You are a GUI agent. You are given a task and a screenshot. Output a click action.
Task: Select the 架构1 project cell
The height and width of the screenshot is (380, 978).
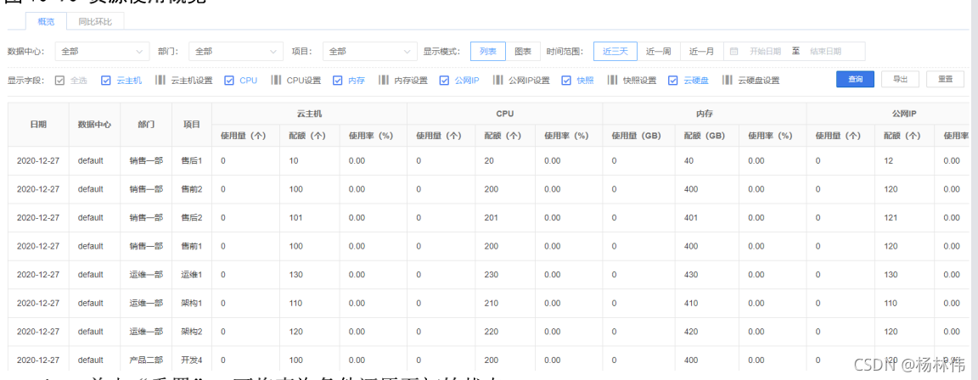[x=192, y=304]
